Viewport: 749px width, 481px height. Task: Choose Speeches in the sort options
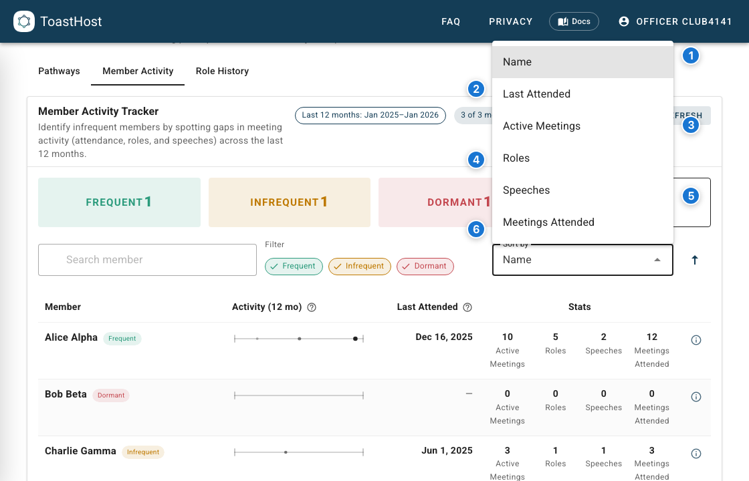pos(526,190)
